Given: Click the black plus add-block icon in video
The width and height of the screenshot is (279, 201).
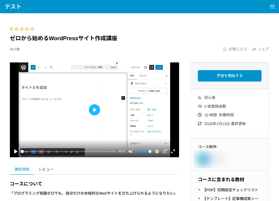Looking at the screenshot, I should tap(123, 98).
